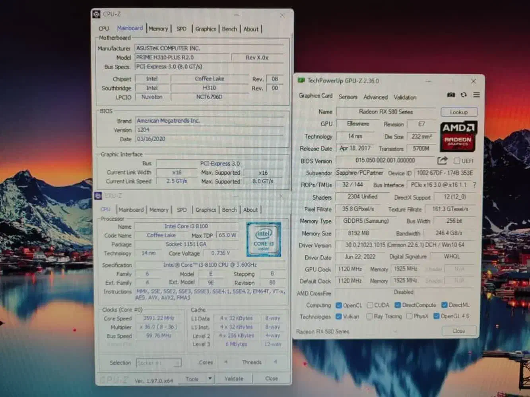Image resolution: width=530 pixels, height=397 pixels.
Task: Open the Tools dropdown arrow in CPU-Z
Action: click(x=210, y=378)
